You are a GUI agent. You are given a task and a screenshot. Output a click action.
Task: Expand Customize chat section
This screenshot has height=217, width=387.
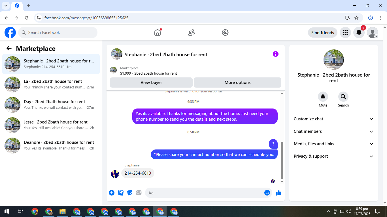click(x=334, y=119)
